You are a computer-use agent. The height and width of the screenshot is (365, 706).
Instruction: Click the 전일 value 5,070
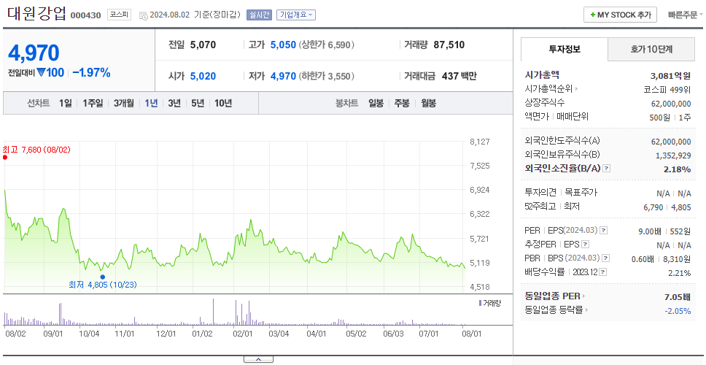pyautogui.click(x=203, y=45)
